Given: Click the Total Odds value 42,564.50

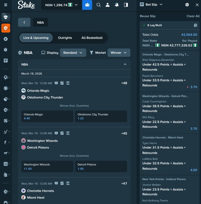Looking at the screenshot, I should point(189,35).
